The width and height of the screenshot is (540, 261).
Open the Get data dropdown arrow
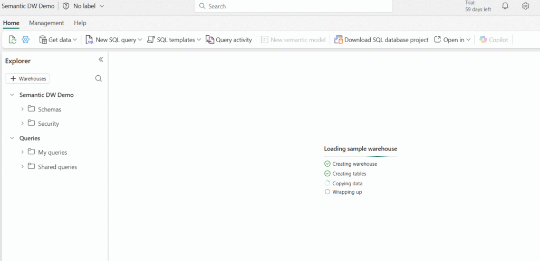pos(75,40)
